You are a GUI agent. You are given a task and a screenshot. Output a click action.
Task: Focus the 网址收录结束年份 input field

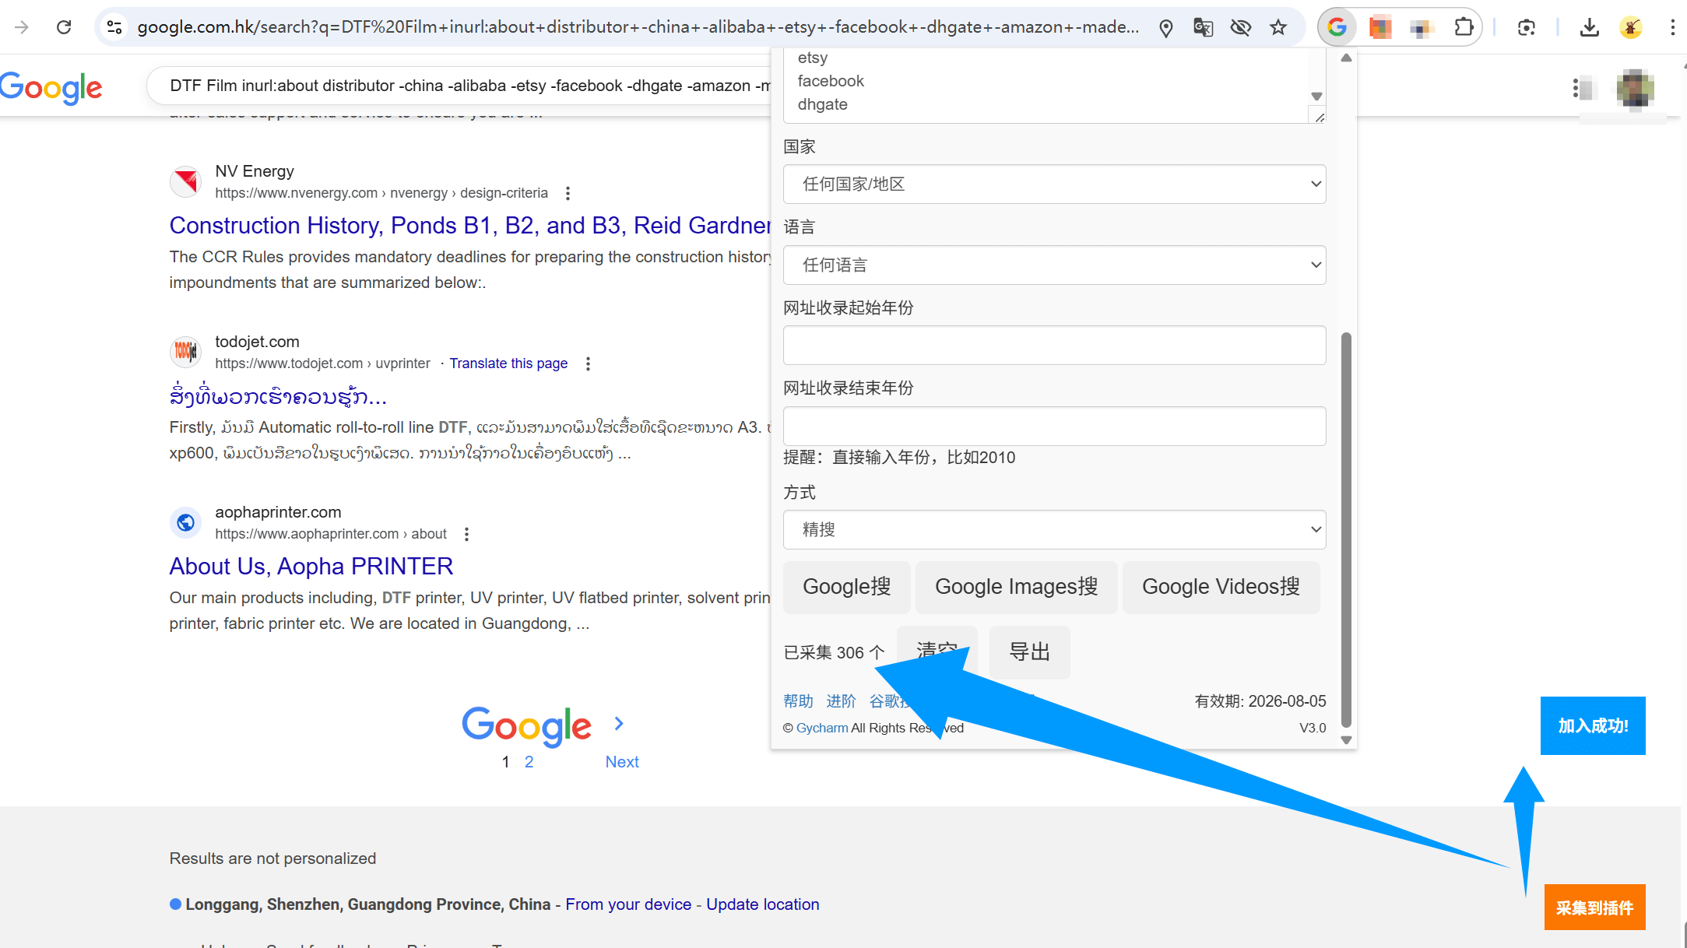pyautogui.click(x=1054, y=427)
